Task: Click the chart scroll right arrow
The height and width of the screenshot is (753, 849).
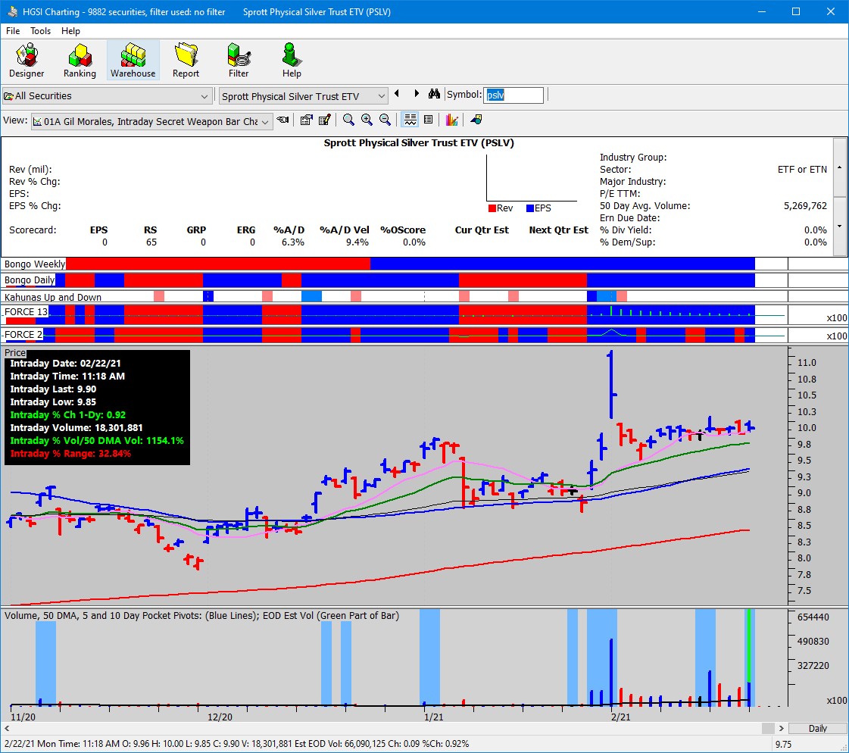Action: point(782,729)
